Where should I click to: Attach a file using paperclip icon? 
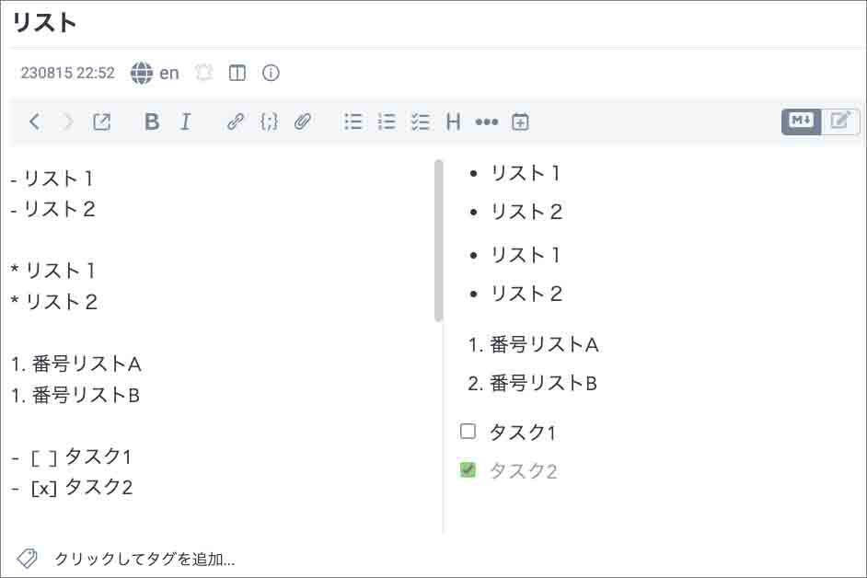pyautogui.click(x=303, y=121)
